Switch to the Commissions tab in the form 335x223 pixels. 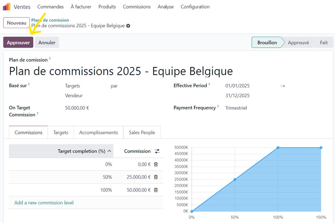tap(29, 132)
